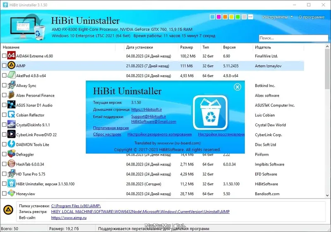Open more theme colors button
This screenshot has height=232, width=331.
[250, 17]
